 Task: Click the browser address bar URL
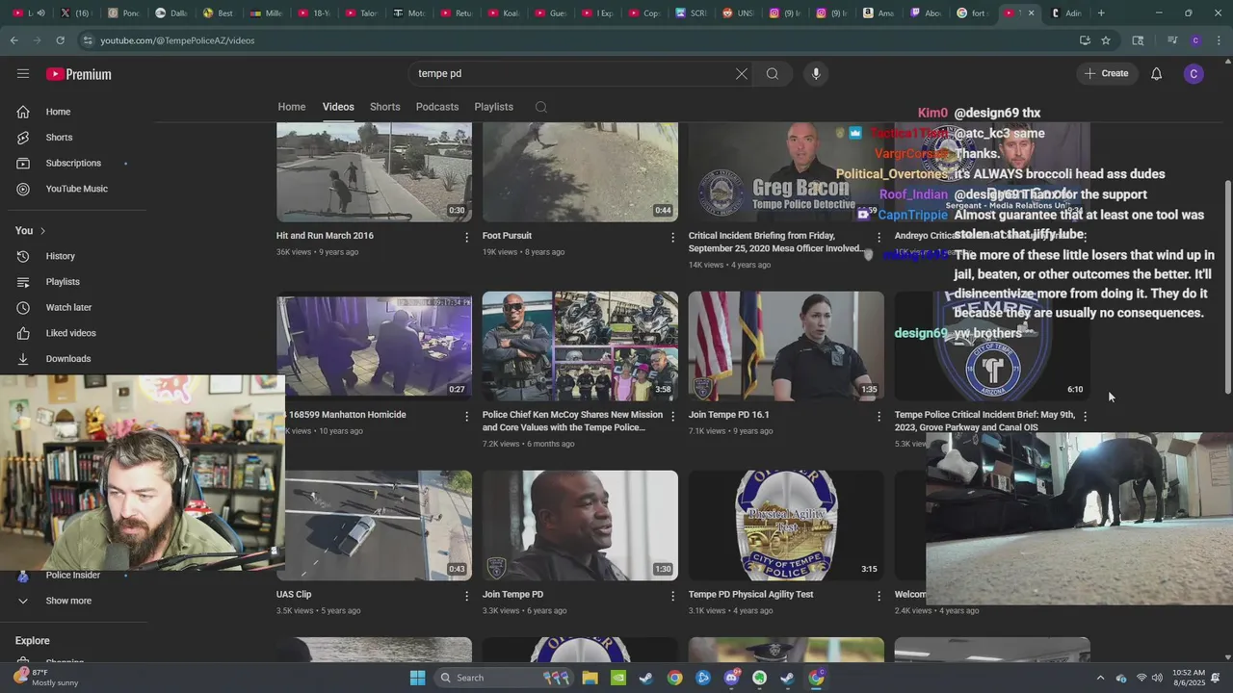pyautogui.click(x=177, y=40)
